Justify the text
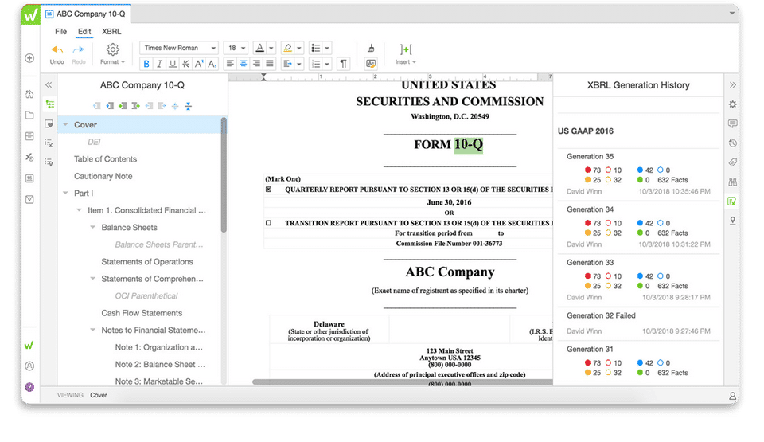 click(270, 64)
